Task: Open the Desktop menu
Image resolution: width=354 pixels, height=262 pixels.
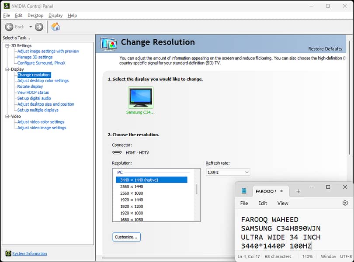Action: tap(35, 16)
